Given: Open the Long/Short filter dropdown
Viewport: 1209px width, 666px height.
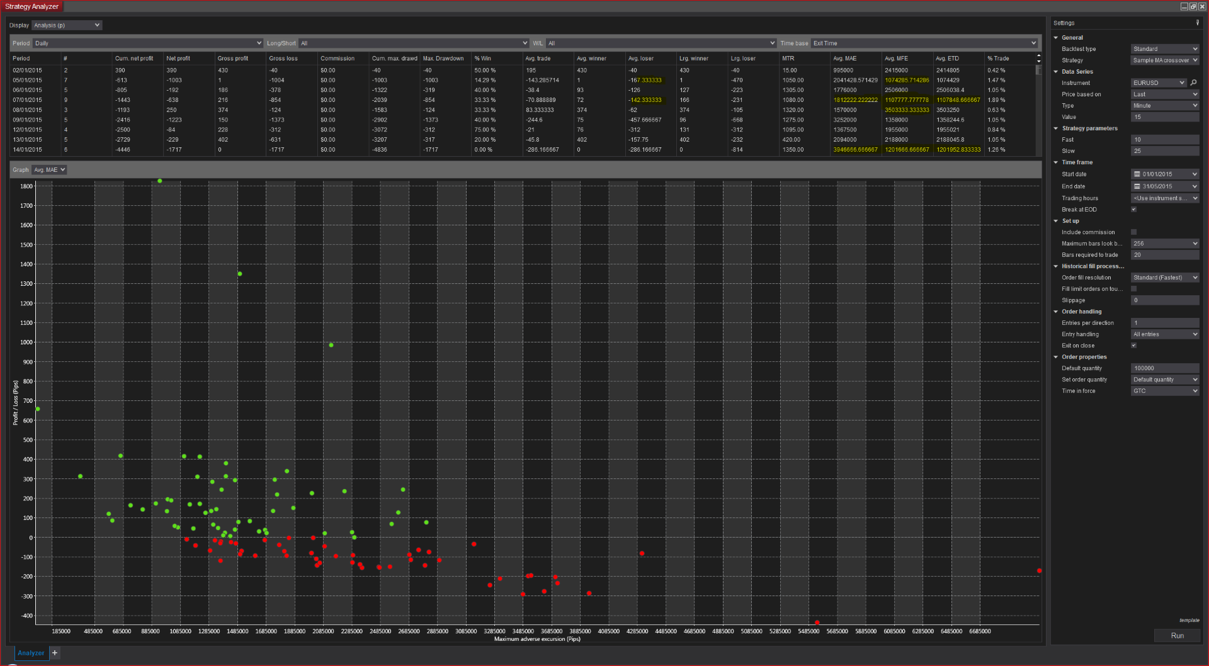Looking at the screenshot, I should pos(414,43).
